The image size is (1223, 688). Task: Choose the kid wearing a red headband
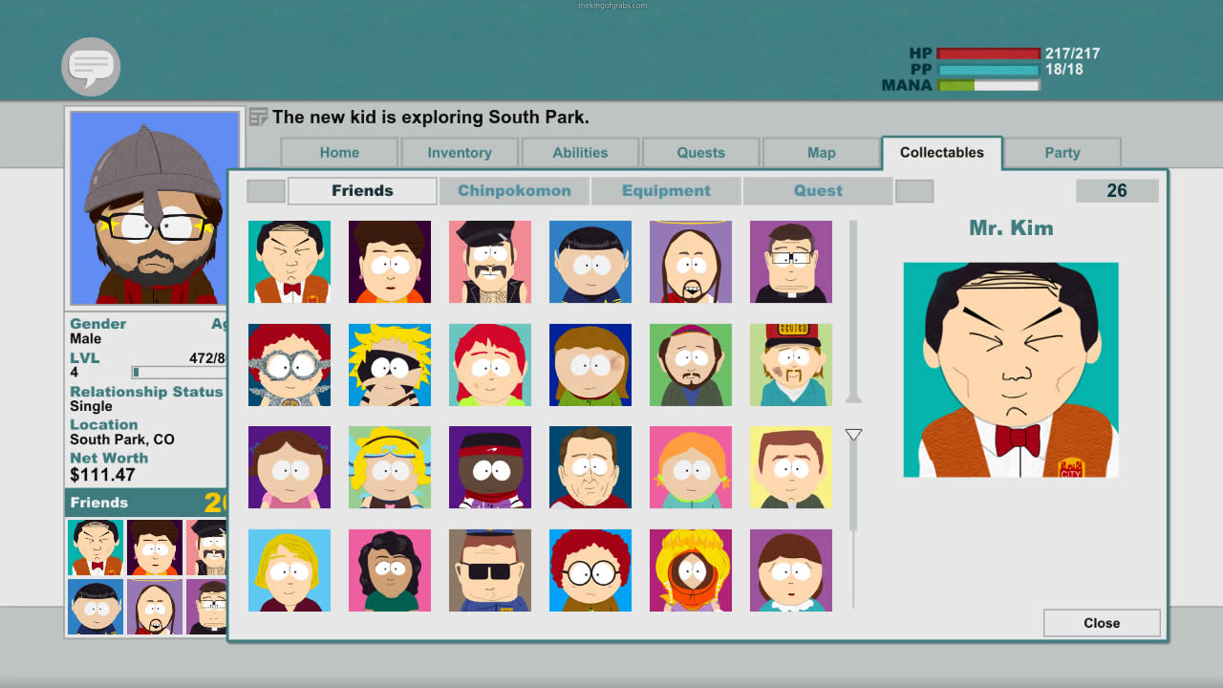(x=490, y=467)
